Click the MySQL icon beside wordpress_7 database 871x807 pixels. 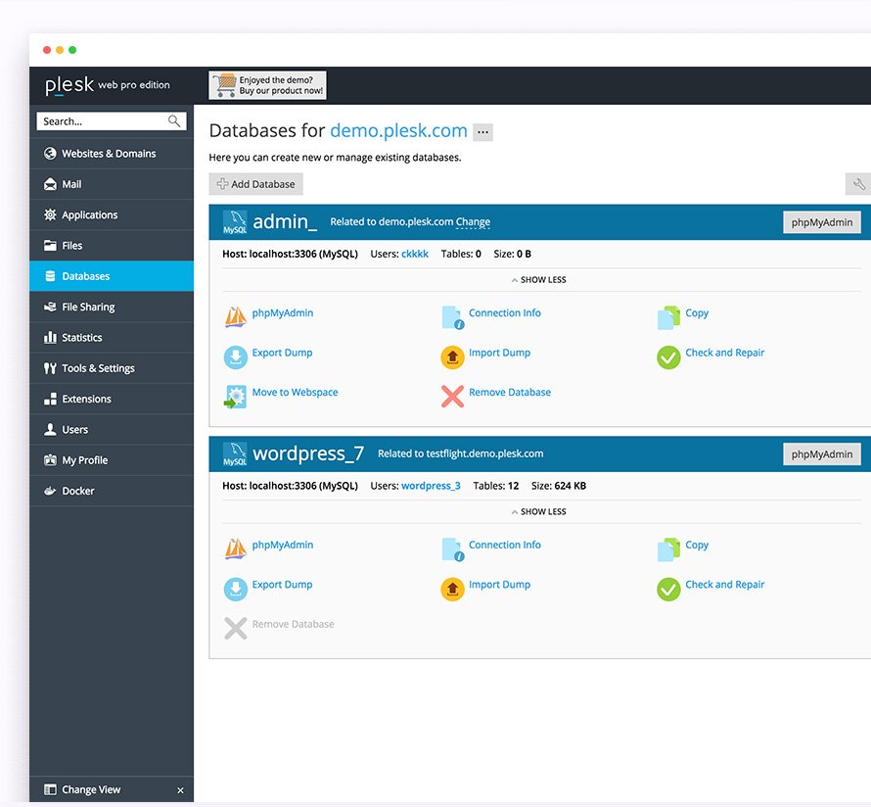(x=235, y=454)
